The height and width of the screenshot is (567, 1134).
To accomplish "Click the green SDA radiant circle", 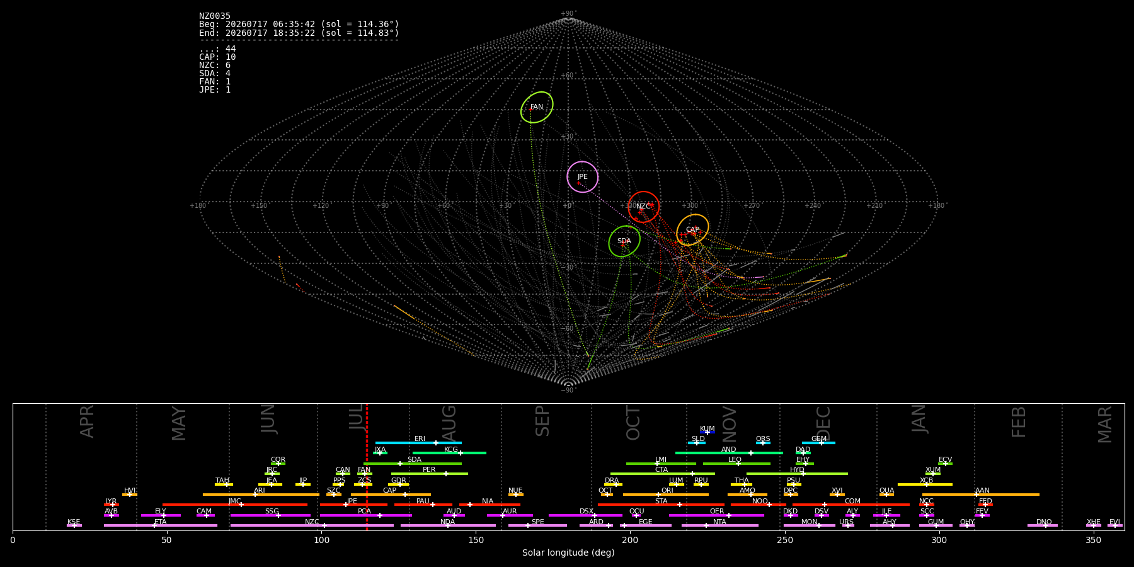I will (x=624, y=241).
